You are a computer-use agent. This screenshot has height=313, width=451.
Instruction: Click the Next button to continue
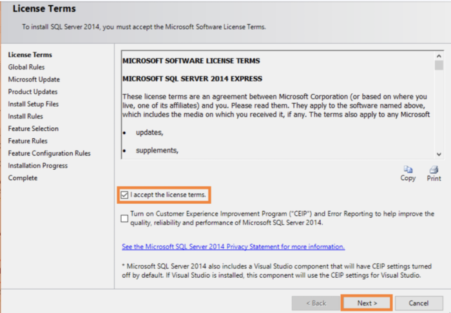[x=367, y=303]
